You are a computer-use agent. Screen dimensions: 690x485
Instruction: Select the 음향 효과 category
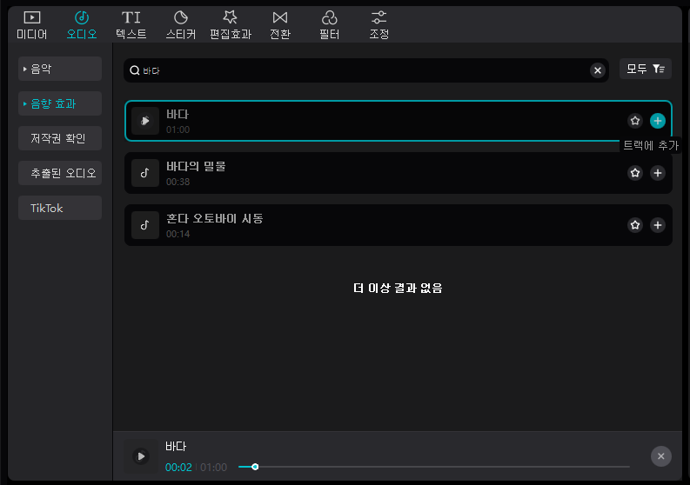(x=60, y=103)
